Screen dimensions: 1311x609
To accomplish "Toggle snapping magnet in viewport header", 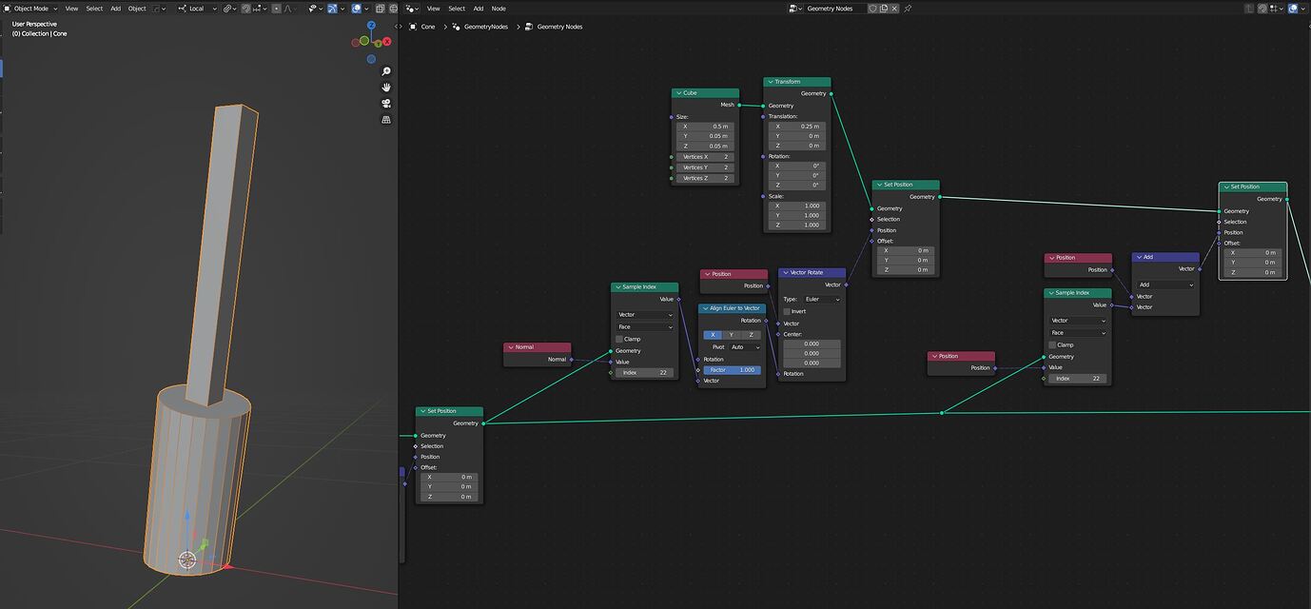I will point(245,9).
